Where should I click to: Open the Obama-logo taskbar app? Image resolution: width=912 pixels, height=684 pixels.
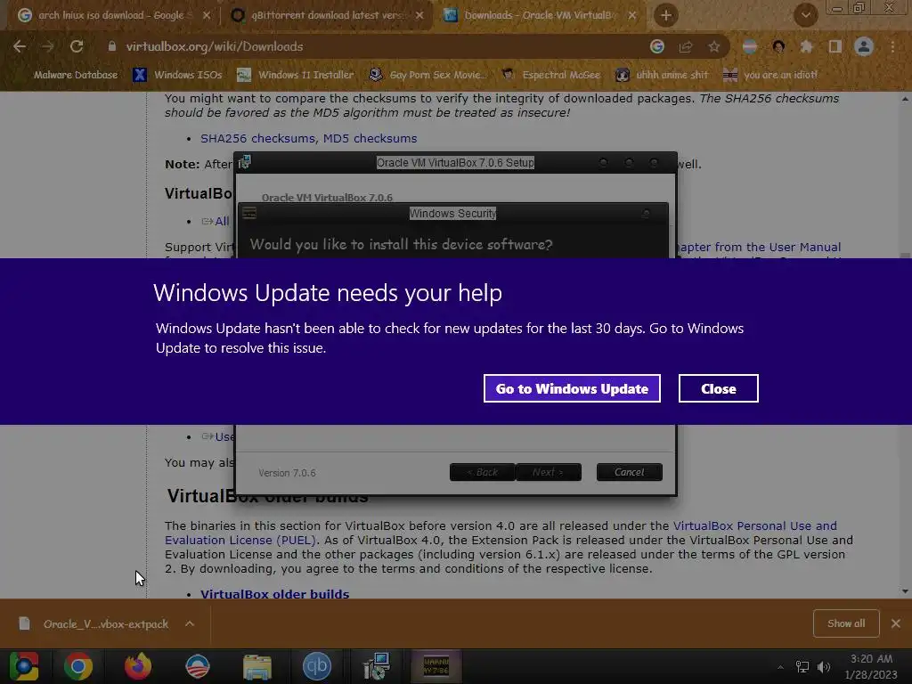tap(197, 666)
